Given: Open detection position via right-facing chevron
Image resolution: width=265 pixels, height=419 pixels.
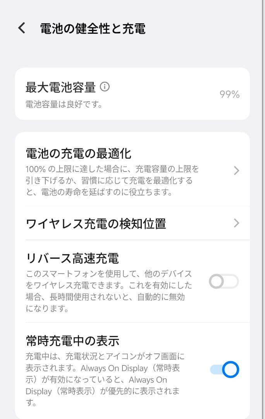Looking at the screenshot, I should (x=237, y=223).
